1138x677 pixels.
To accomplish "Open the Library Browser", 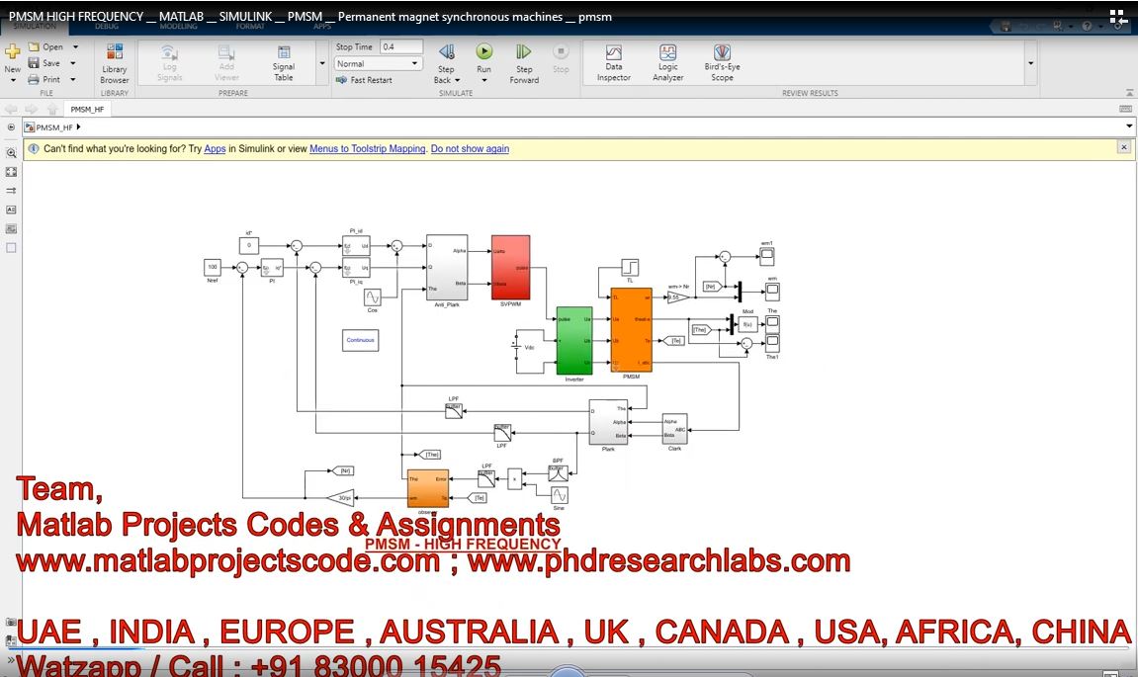I will coord(115,62).
